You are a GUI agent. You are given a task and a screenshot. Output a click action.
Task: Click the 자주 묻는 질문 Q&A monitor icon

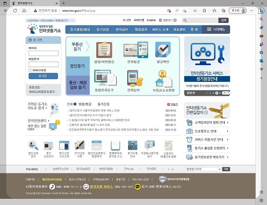click(x=55, y=125)
